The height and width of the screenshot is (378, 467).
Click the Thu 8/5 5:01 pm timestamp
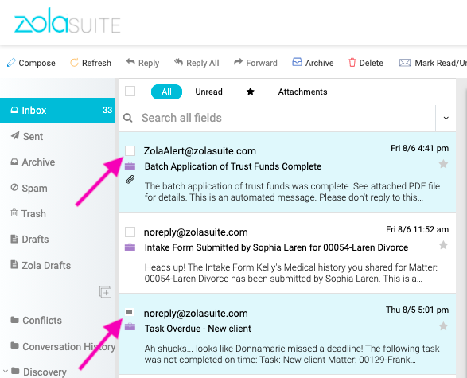click(x=417, y=310)
